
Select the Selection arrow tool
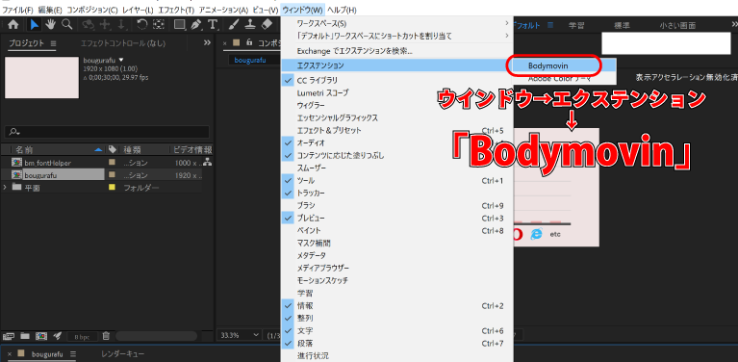pyautogui.click(x=35, y=24)
